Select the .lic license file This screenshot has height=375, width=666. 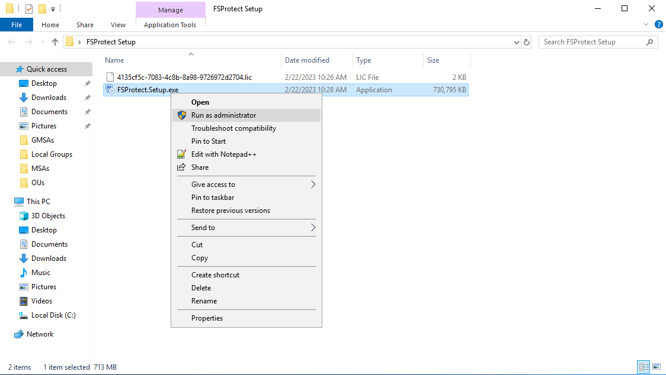[184, 77]
